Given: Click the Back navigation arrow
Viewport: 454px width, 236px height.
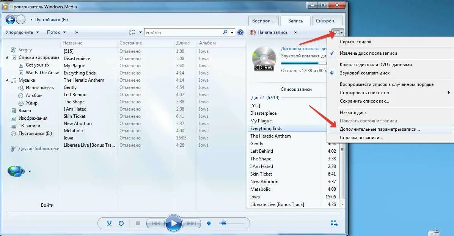Looking at the screenshot, I should pos(10,20).
